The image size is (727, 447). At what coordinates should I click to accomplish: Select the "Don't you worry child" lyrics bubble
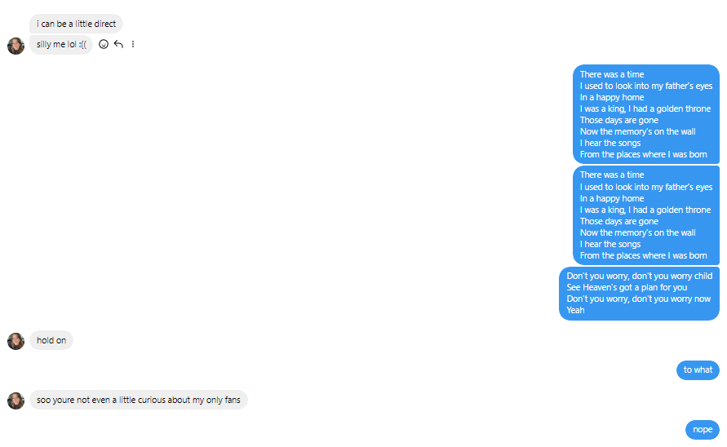tap(640, 293)
